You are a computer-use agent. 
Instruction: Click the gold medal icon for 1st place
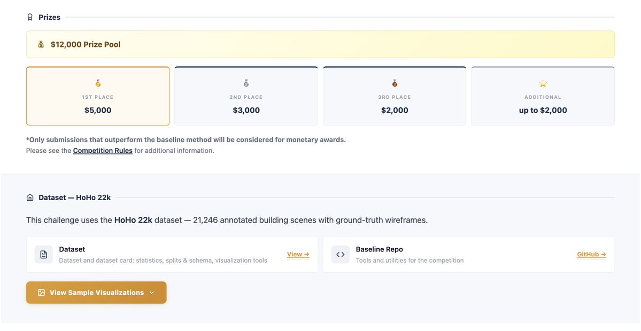[x=98, y=84]
